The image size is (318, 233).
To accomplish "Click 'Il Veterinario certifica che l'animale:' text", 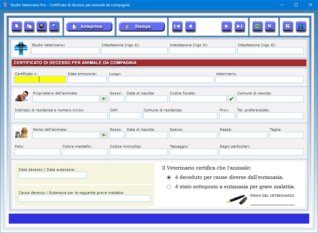I will [206, 168].
